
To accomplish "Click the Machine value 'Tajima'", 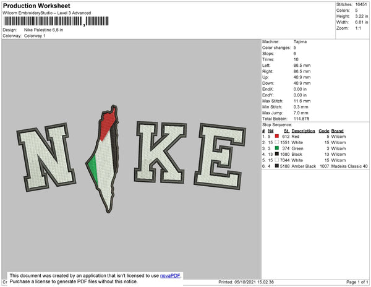I will click(x=300, y=41).
